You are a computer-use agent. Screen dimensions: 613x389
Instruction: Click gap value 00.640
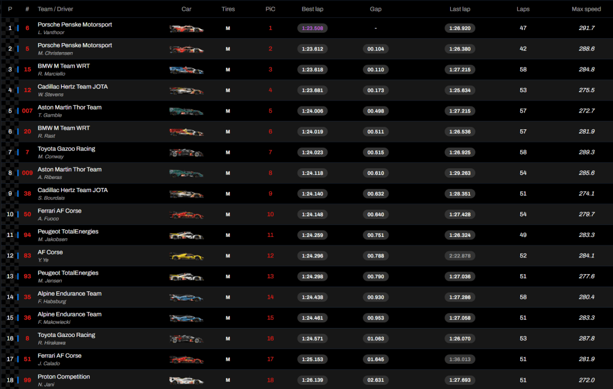click(x=376, y=214)
